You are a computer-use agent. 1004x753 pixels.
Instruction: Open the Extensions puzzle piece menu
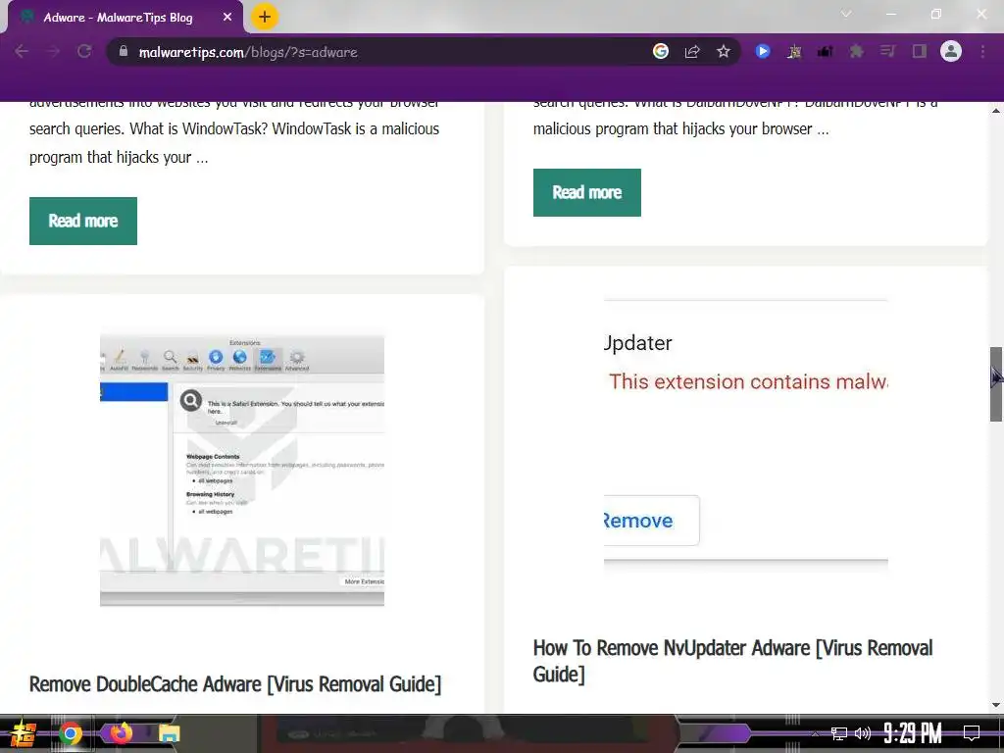[x=856, y=52]
